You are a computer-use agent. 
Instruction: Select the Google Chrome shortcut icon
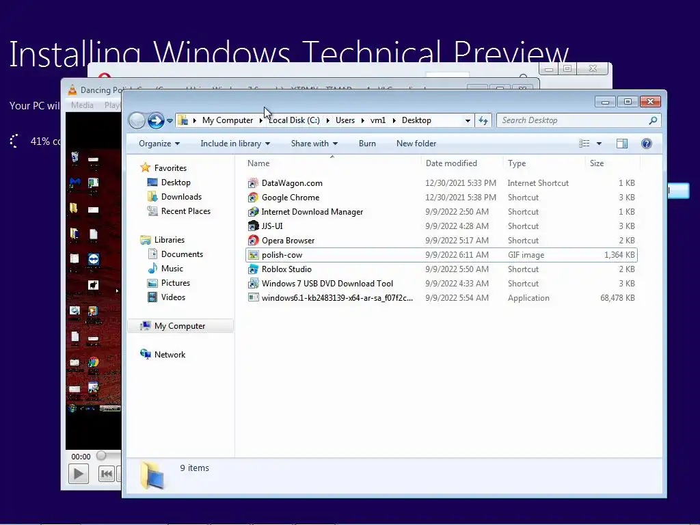[253, 198]
